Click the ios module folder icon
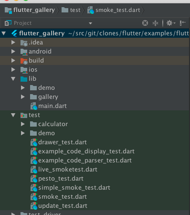190x215 pixels. [x=24, y=70]
